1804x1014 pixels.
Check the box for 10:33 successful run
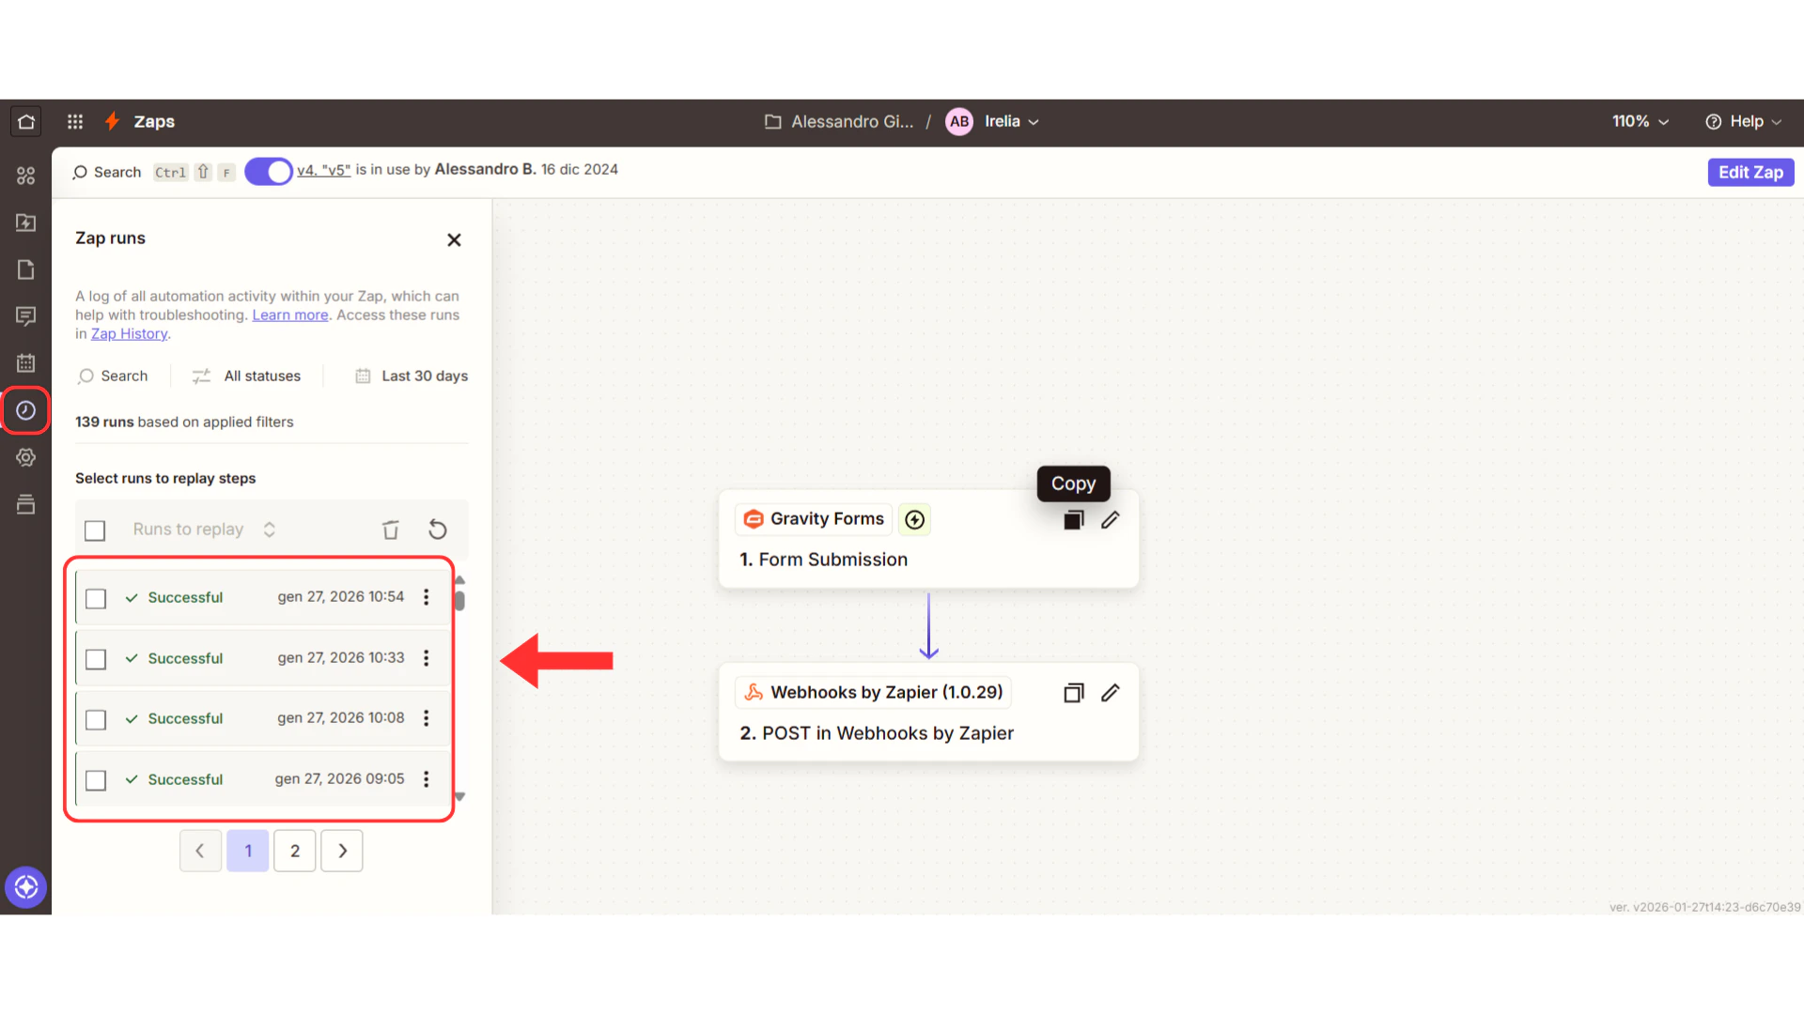[96, 659]
